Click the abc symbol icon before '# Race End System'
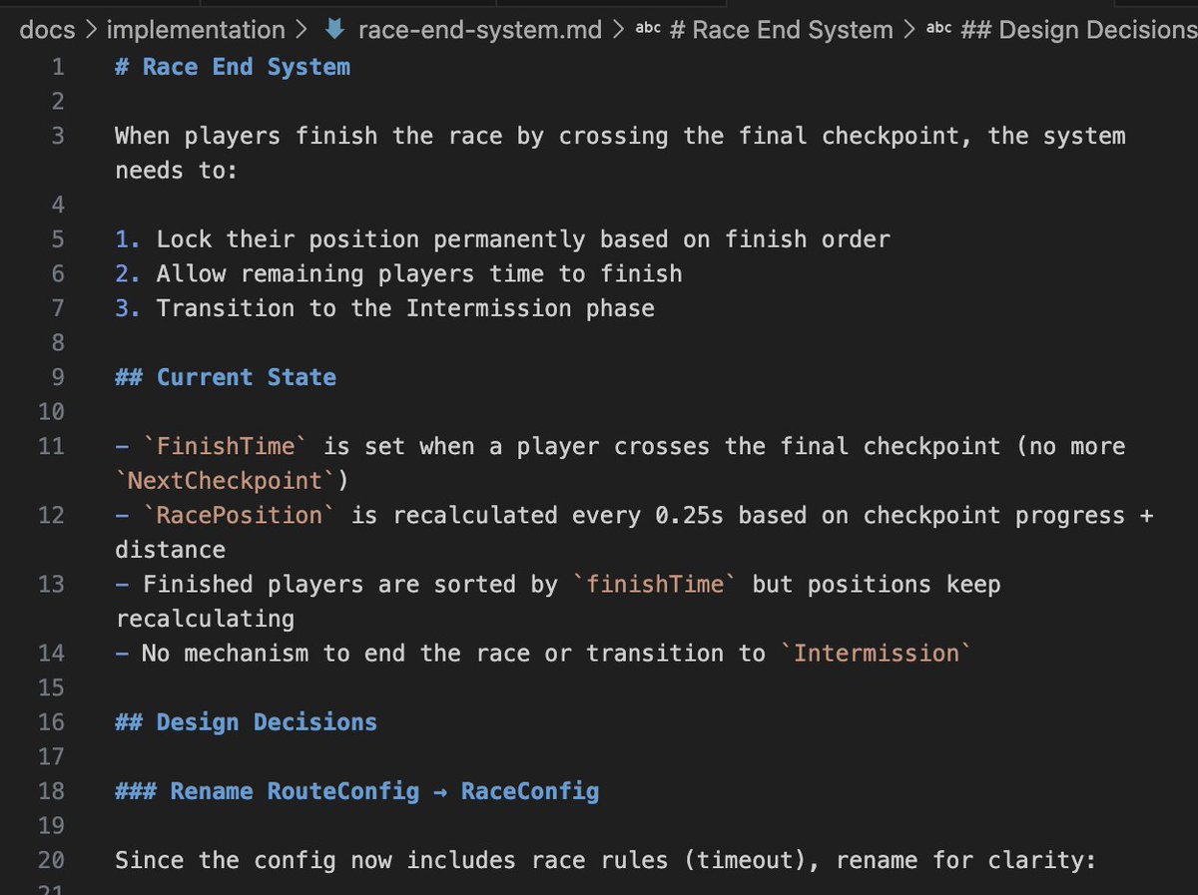The height and width of the screenshot is (895, 1198). pos(649,29)
